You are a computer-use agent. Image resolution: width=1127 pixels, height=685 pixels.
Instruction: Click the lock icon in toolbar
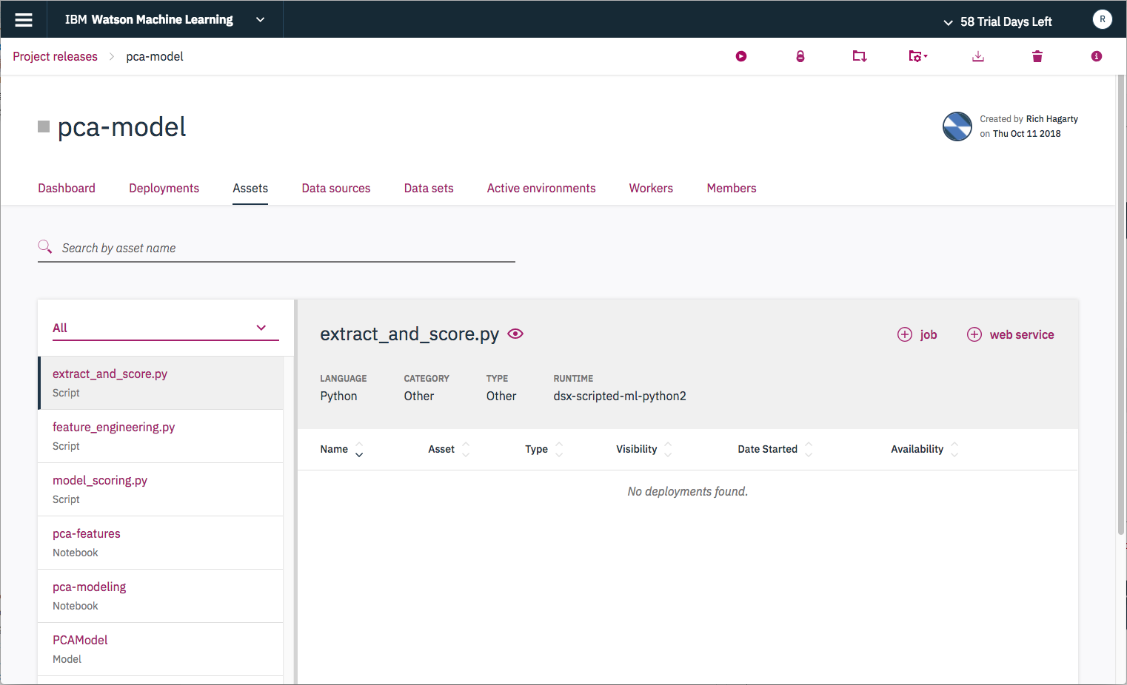click(800, 56)
